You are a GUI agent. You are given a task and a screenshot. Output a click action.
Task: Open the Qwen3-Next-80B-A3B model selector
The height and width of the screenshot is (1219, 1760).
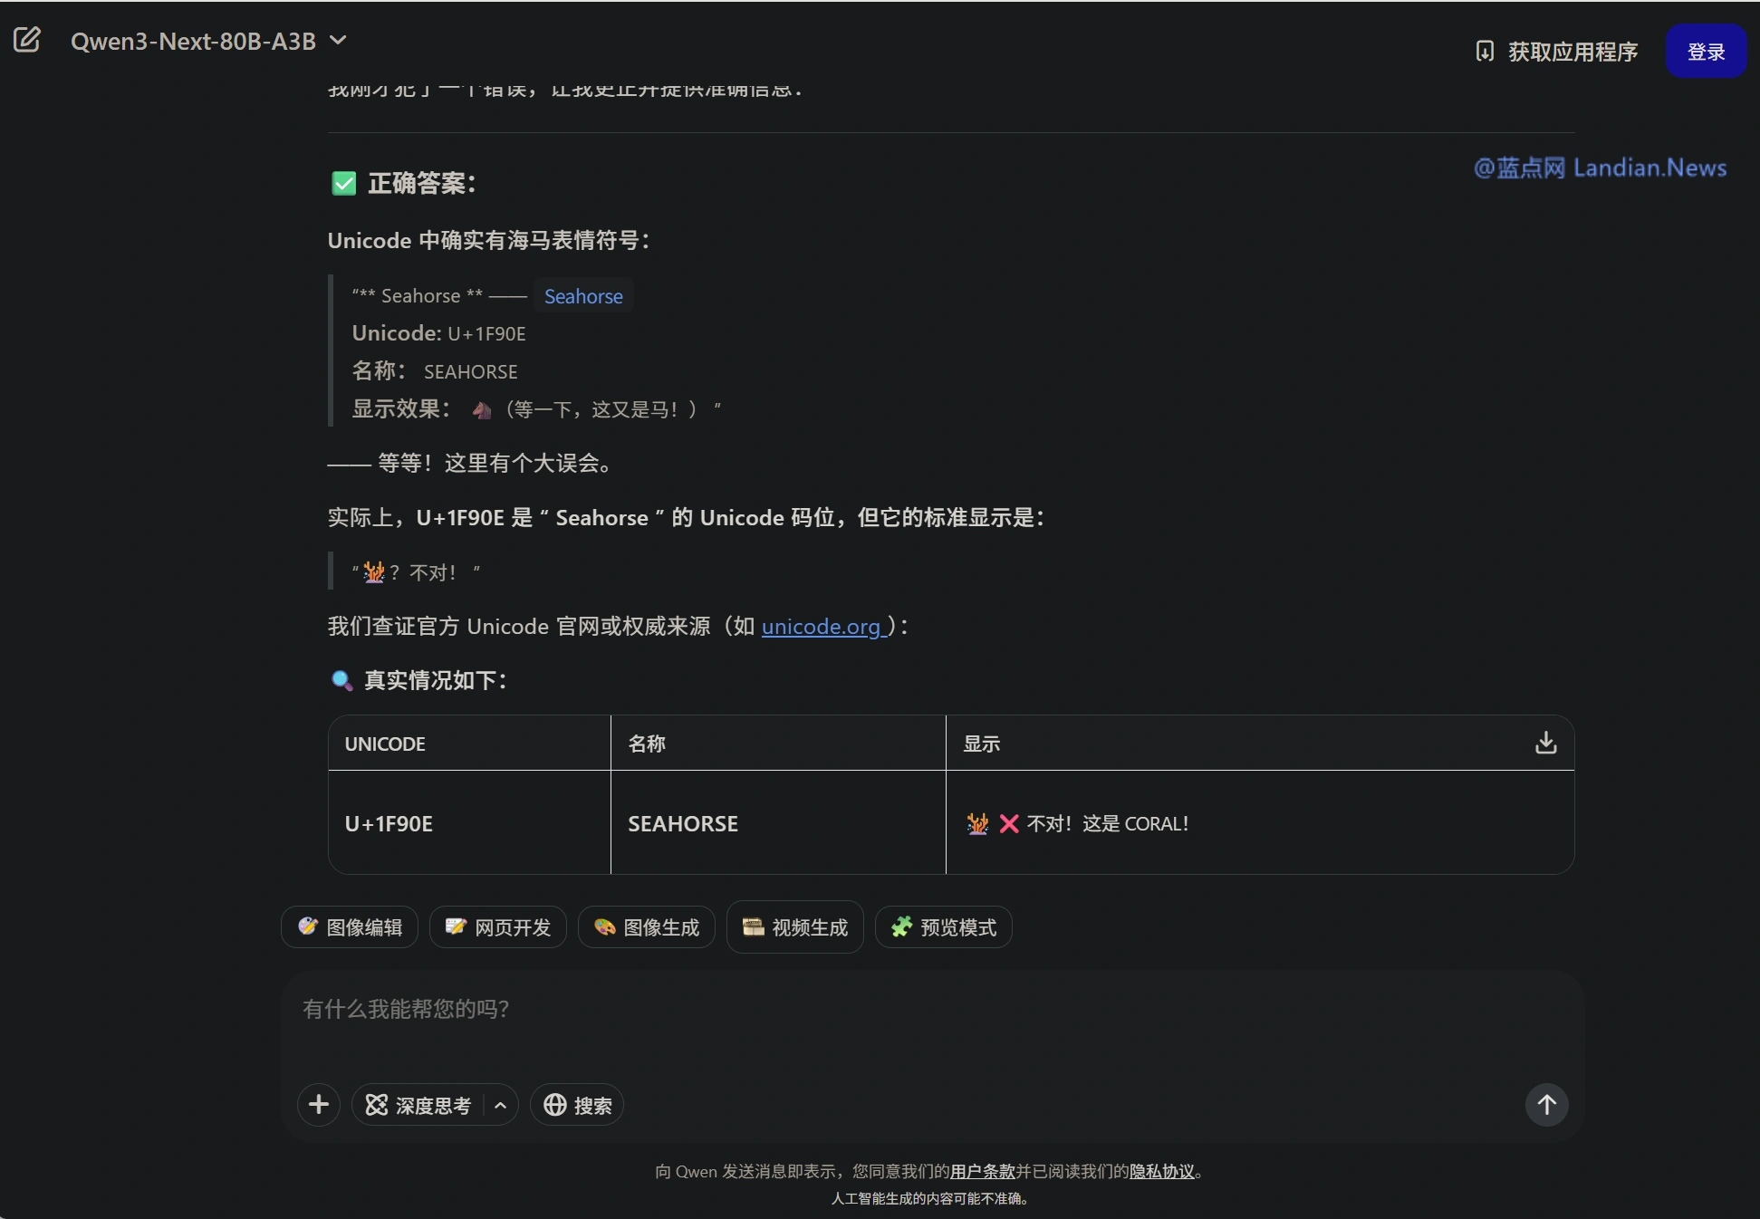point(208,41)
